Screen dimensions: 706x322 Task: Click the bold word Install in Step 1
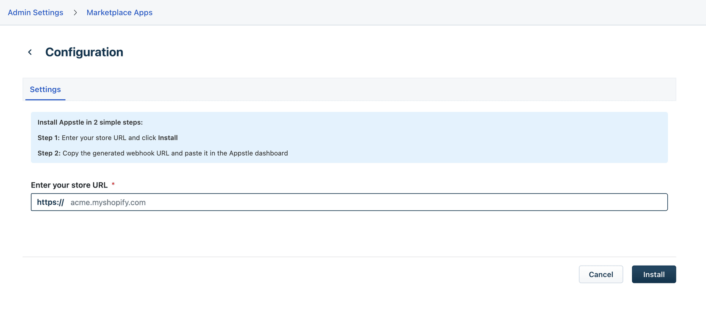pyautogui.click(x=168, y=138)
